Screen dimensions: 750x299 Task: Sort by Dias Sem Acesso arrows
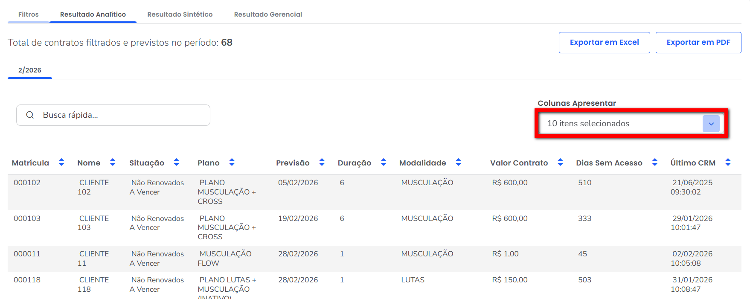click(654, 162)
